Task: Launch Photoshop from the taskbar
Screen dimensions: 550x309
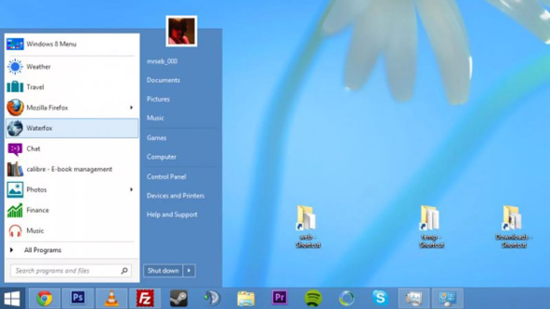Action: [78, 298]
